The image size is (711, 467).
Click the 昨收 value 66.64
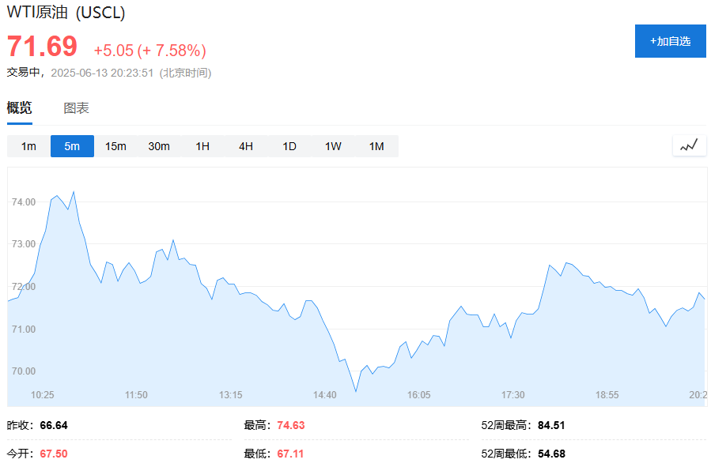(53, 424)
